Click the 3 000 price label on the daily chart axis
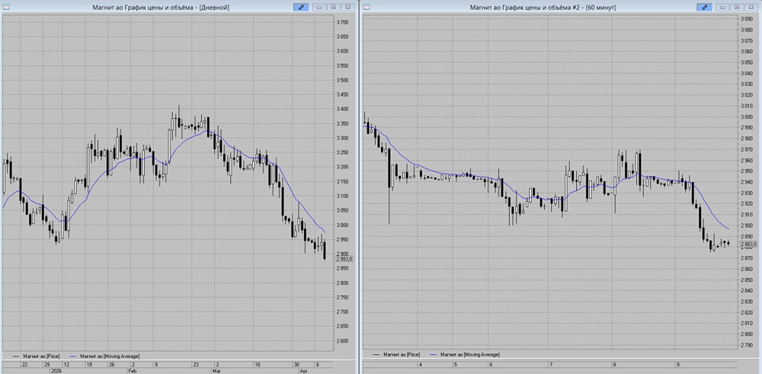 click(x=344, y=225)
